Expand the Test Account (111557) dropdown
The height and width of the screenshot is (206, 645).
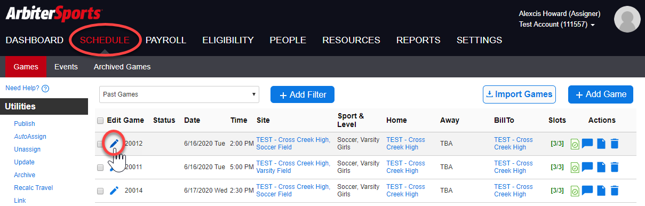(x=557, y=25)
